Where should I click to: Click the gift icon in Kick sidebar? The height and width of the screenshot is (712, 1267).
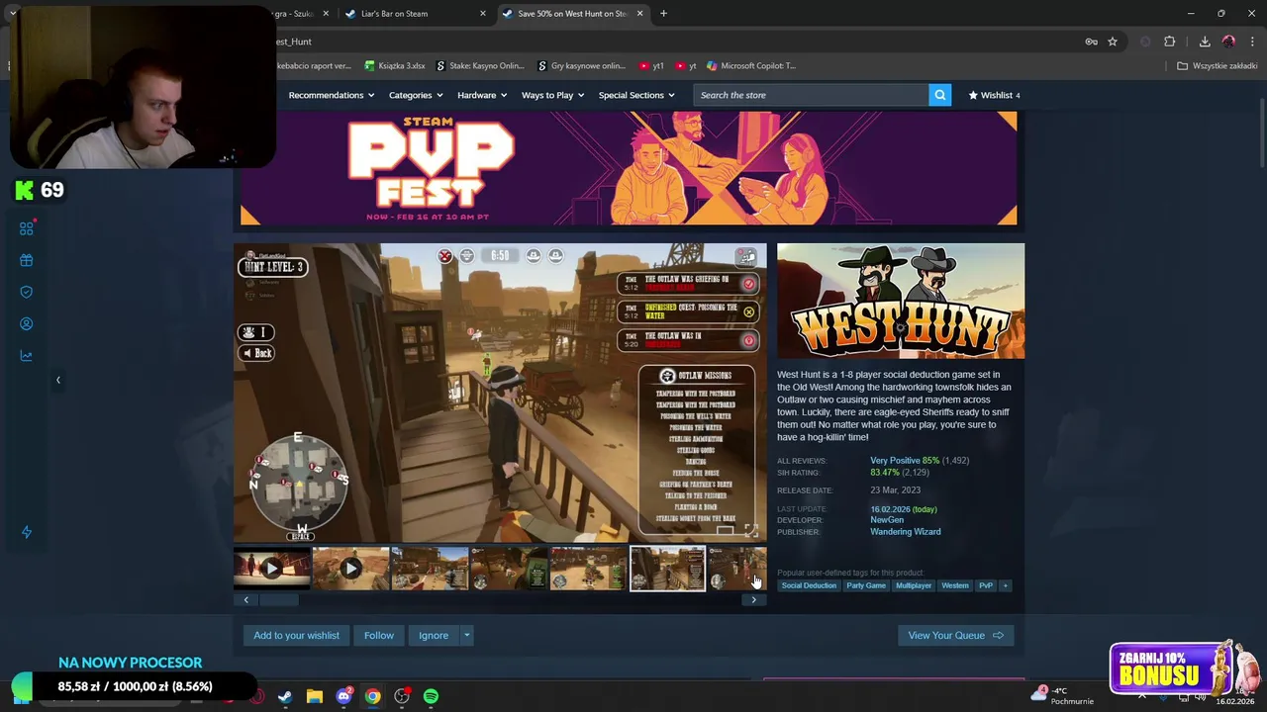[x=27, y=260]
